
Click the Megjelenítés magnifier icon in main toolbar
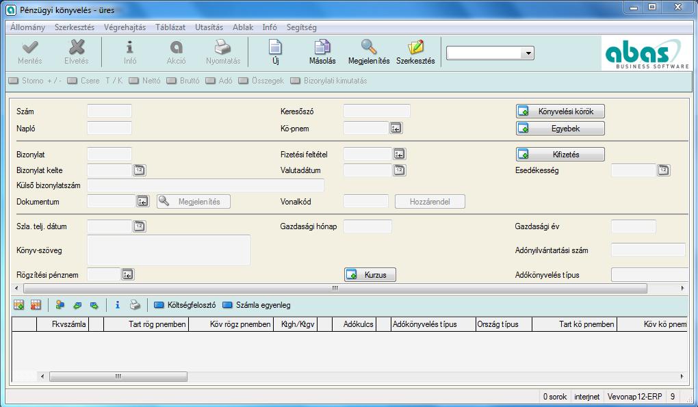click(369, 47)
